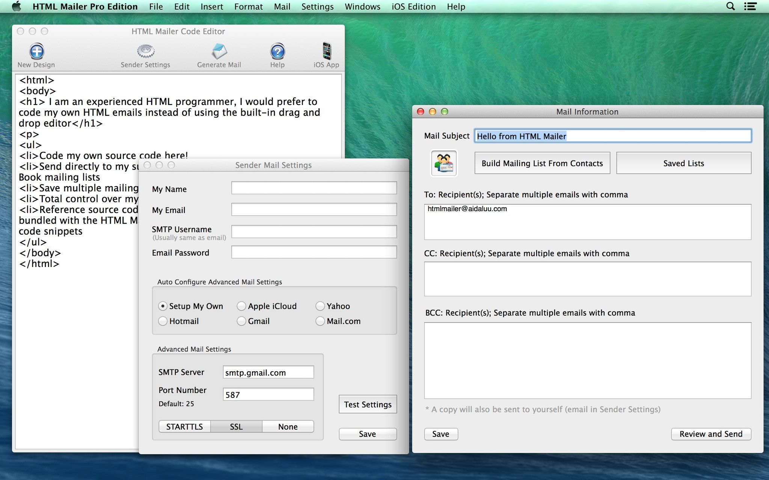Choose the Yahoo radio option

point(320,306)
